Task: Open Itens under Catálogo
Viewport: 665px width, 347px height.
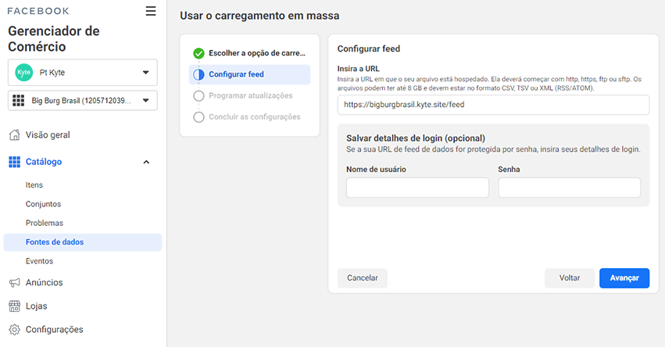Action: tap(34, 185)
